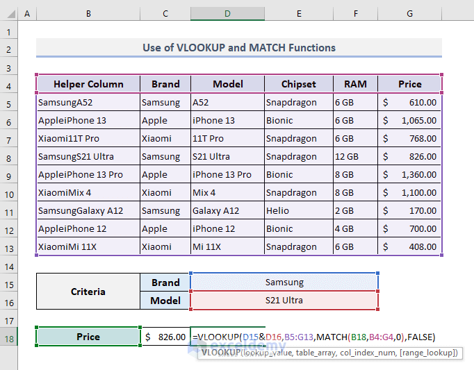Select column E header
Viewport: 474px width, 370px height.
coord(299,14)
